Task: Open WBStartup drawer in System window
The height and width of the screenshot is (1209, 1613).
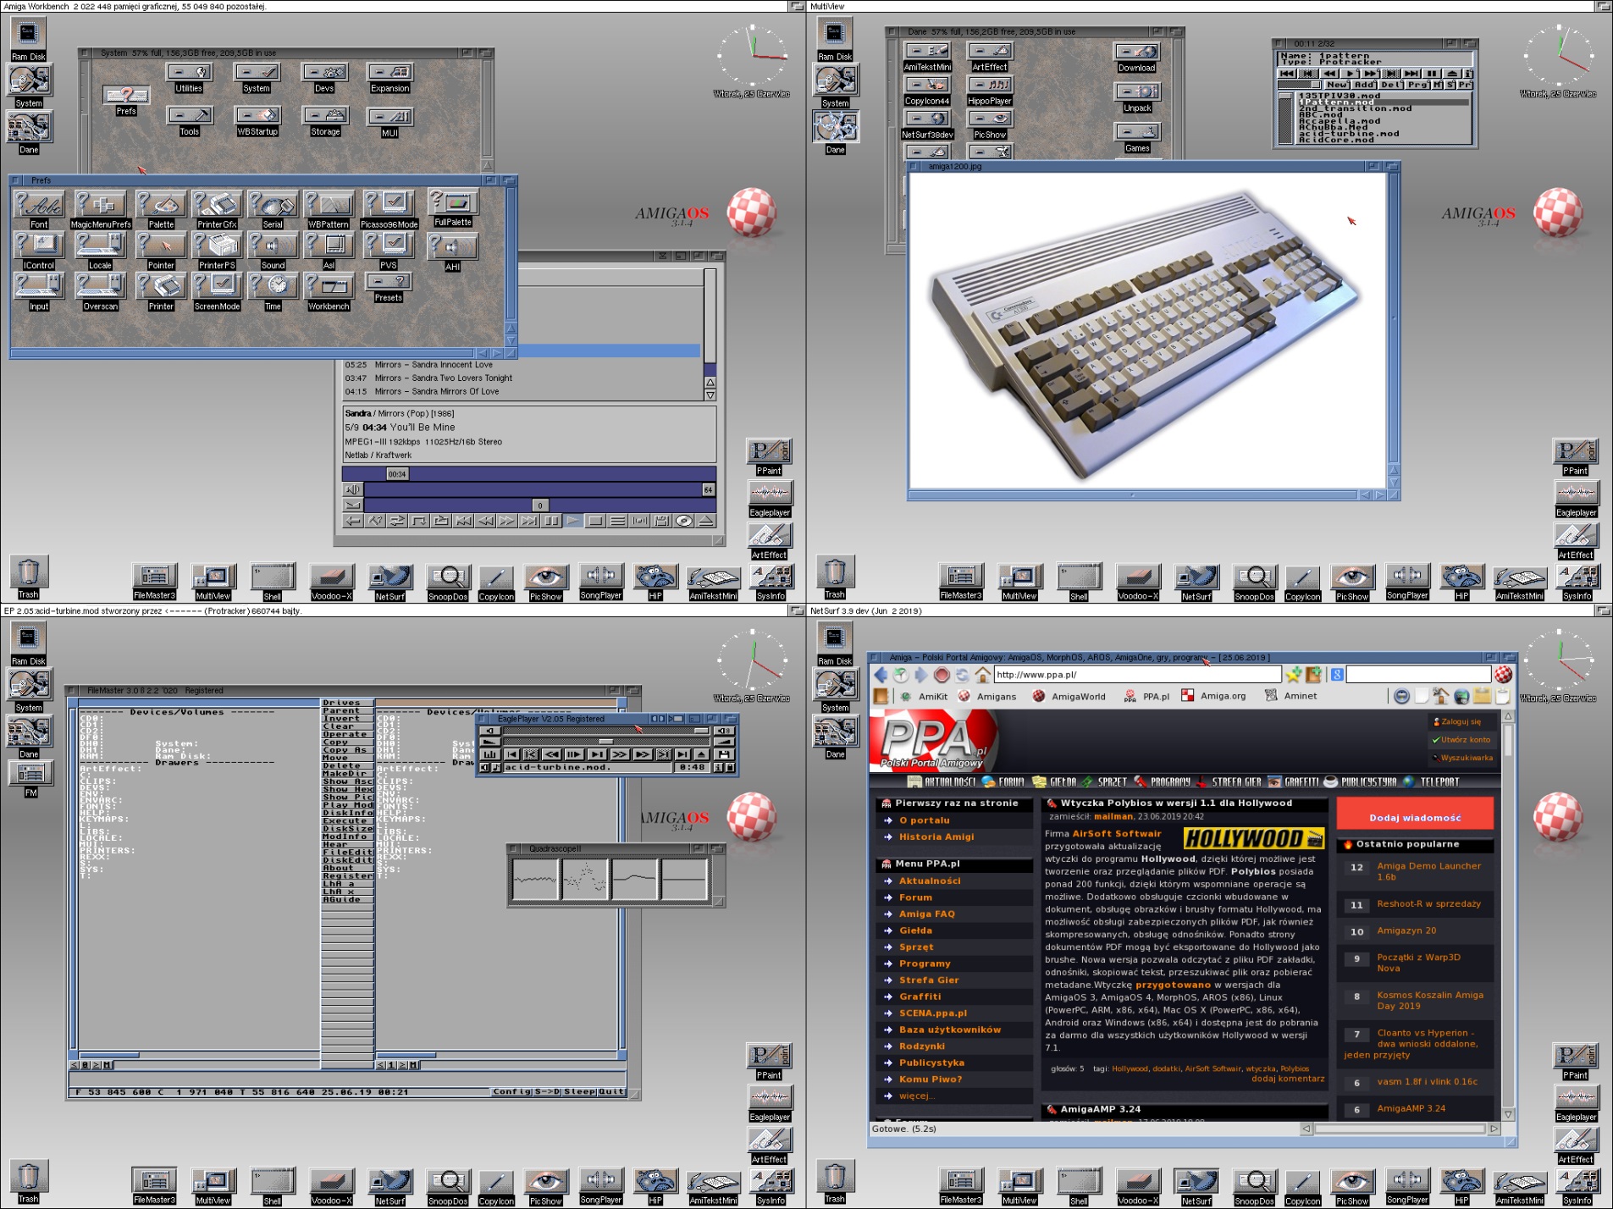Action: tap(257, 121)
